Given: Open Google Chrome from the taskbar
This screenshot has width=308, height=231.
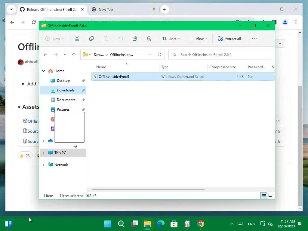Looking at the screenshot, I should click(x=201, y=224).
